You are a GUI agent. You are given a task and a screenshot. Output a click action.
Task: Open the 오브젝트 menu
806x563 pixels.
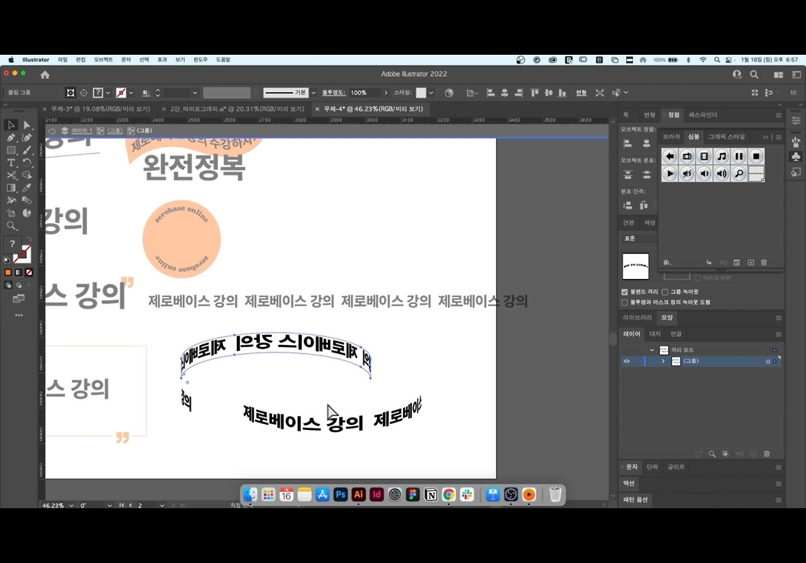click(x=103, y=60)
